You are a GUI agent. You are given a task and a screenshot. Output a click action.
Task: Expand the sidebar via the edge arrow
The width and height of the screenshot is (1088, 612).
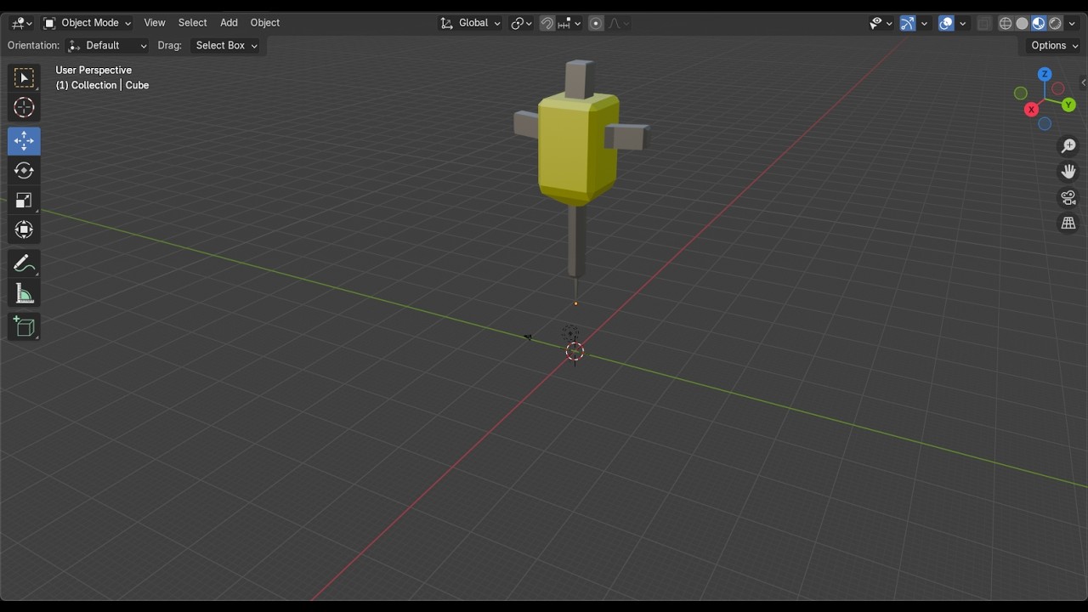1083,82
